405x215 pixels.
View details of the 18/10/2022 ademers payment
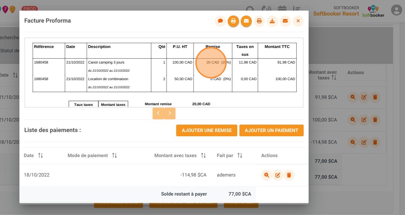pyautogui.click(x=267, y=175)
